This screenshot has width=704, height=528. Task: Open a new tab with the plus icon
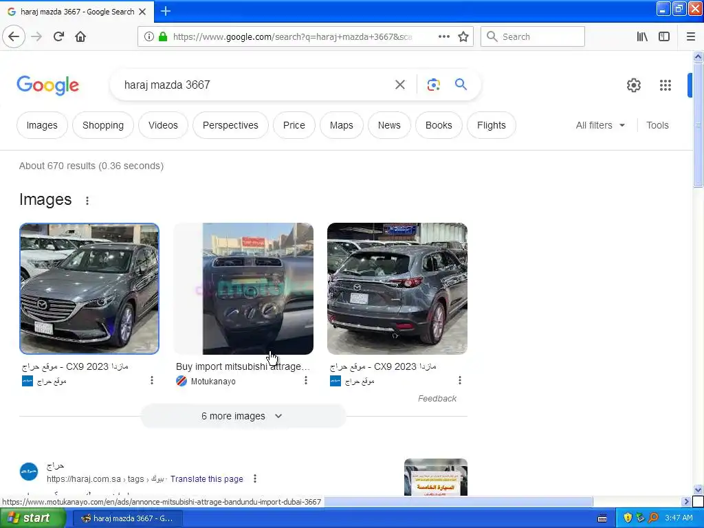click(166, 11)
